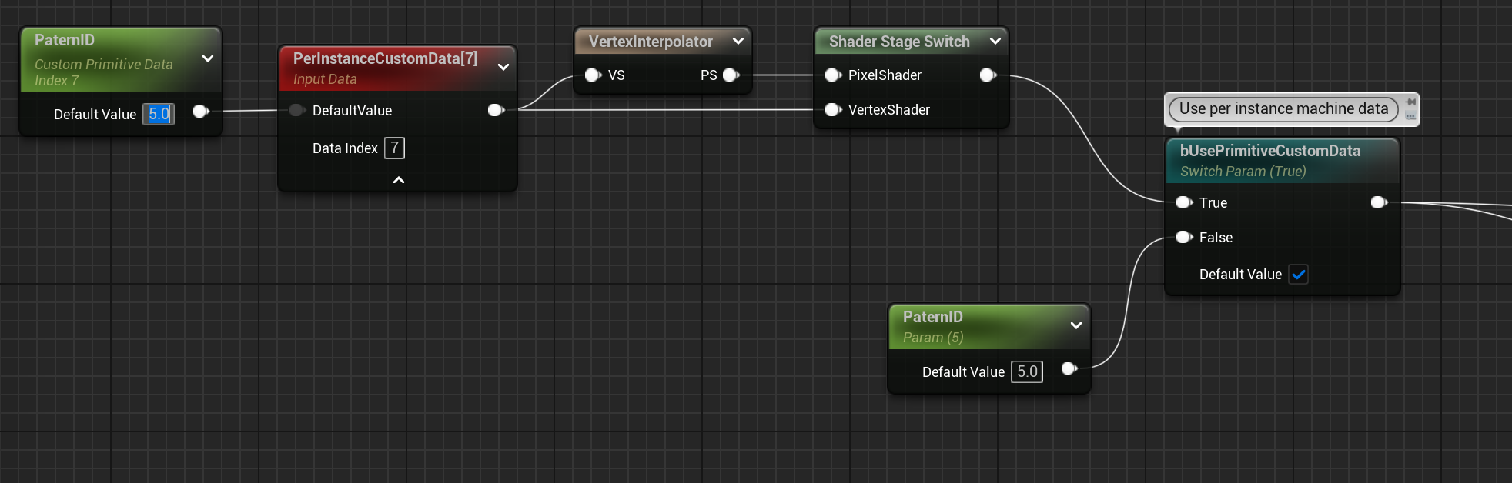Click the False input pin on bUsePrimitiveCustomData
The height and width of the screenshot is (483, 1512).
(x=1184, y=237)
